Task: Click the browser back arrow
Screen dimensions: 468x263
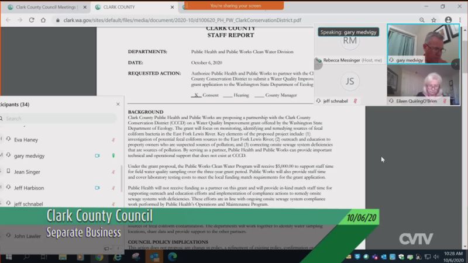Action: point(7,20)
